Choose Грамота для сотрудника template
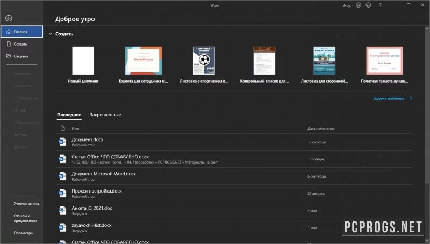This screenshot has height=244, width=430. click(144, 65)
